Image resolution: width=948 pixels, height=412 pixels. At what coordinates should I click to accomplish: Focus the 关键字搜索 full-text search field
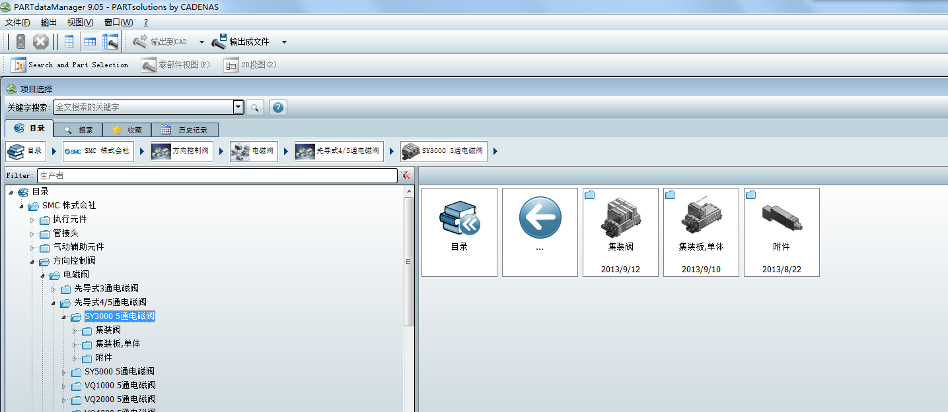[x=143, y=107]
